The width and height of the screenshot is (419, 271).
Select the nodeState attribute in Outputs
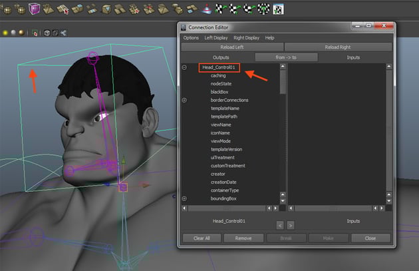coord(219,84)
